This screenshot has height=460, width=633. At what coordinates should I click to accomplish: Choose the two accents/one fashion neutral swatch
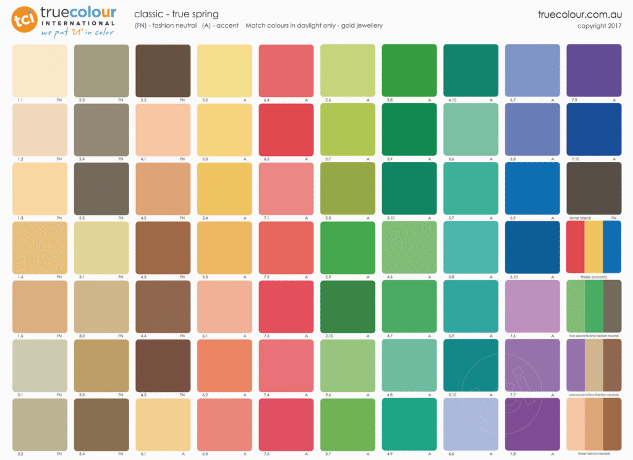tap(593, 305)
